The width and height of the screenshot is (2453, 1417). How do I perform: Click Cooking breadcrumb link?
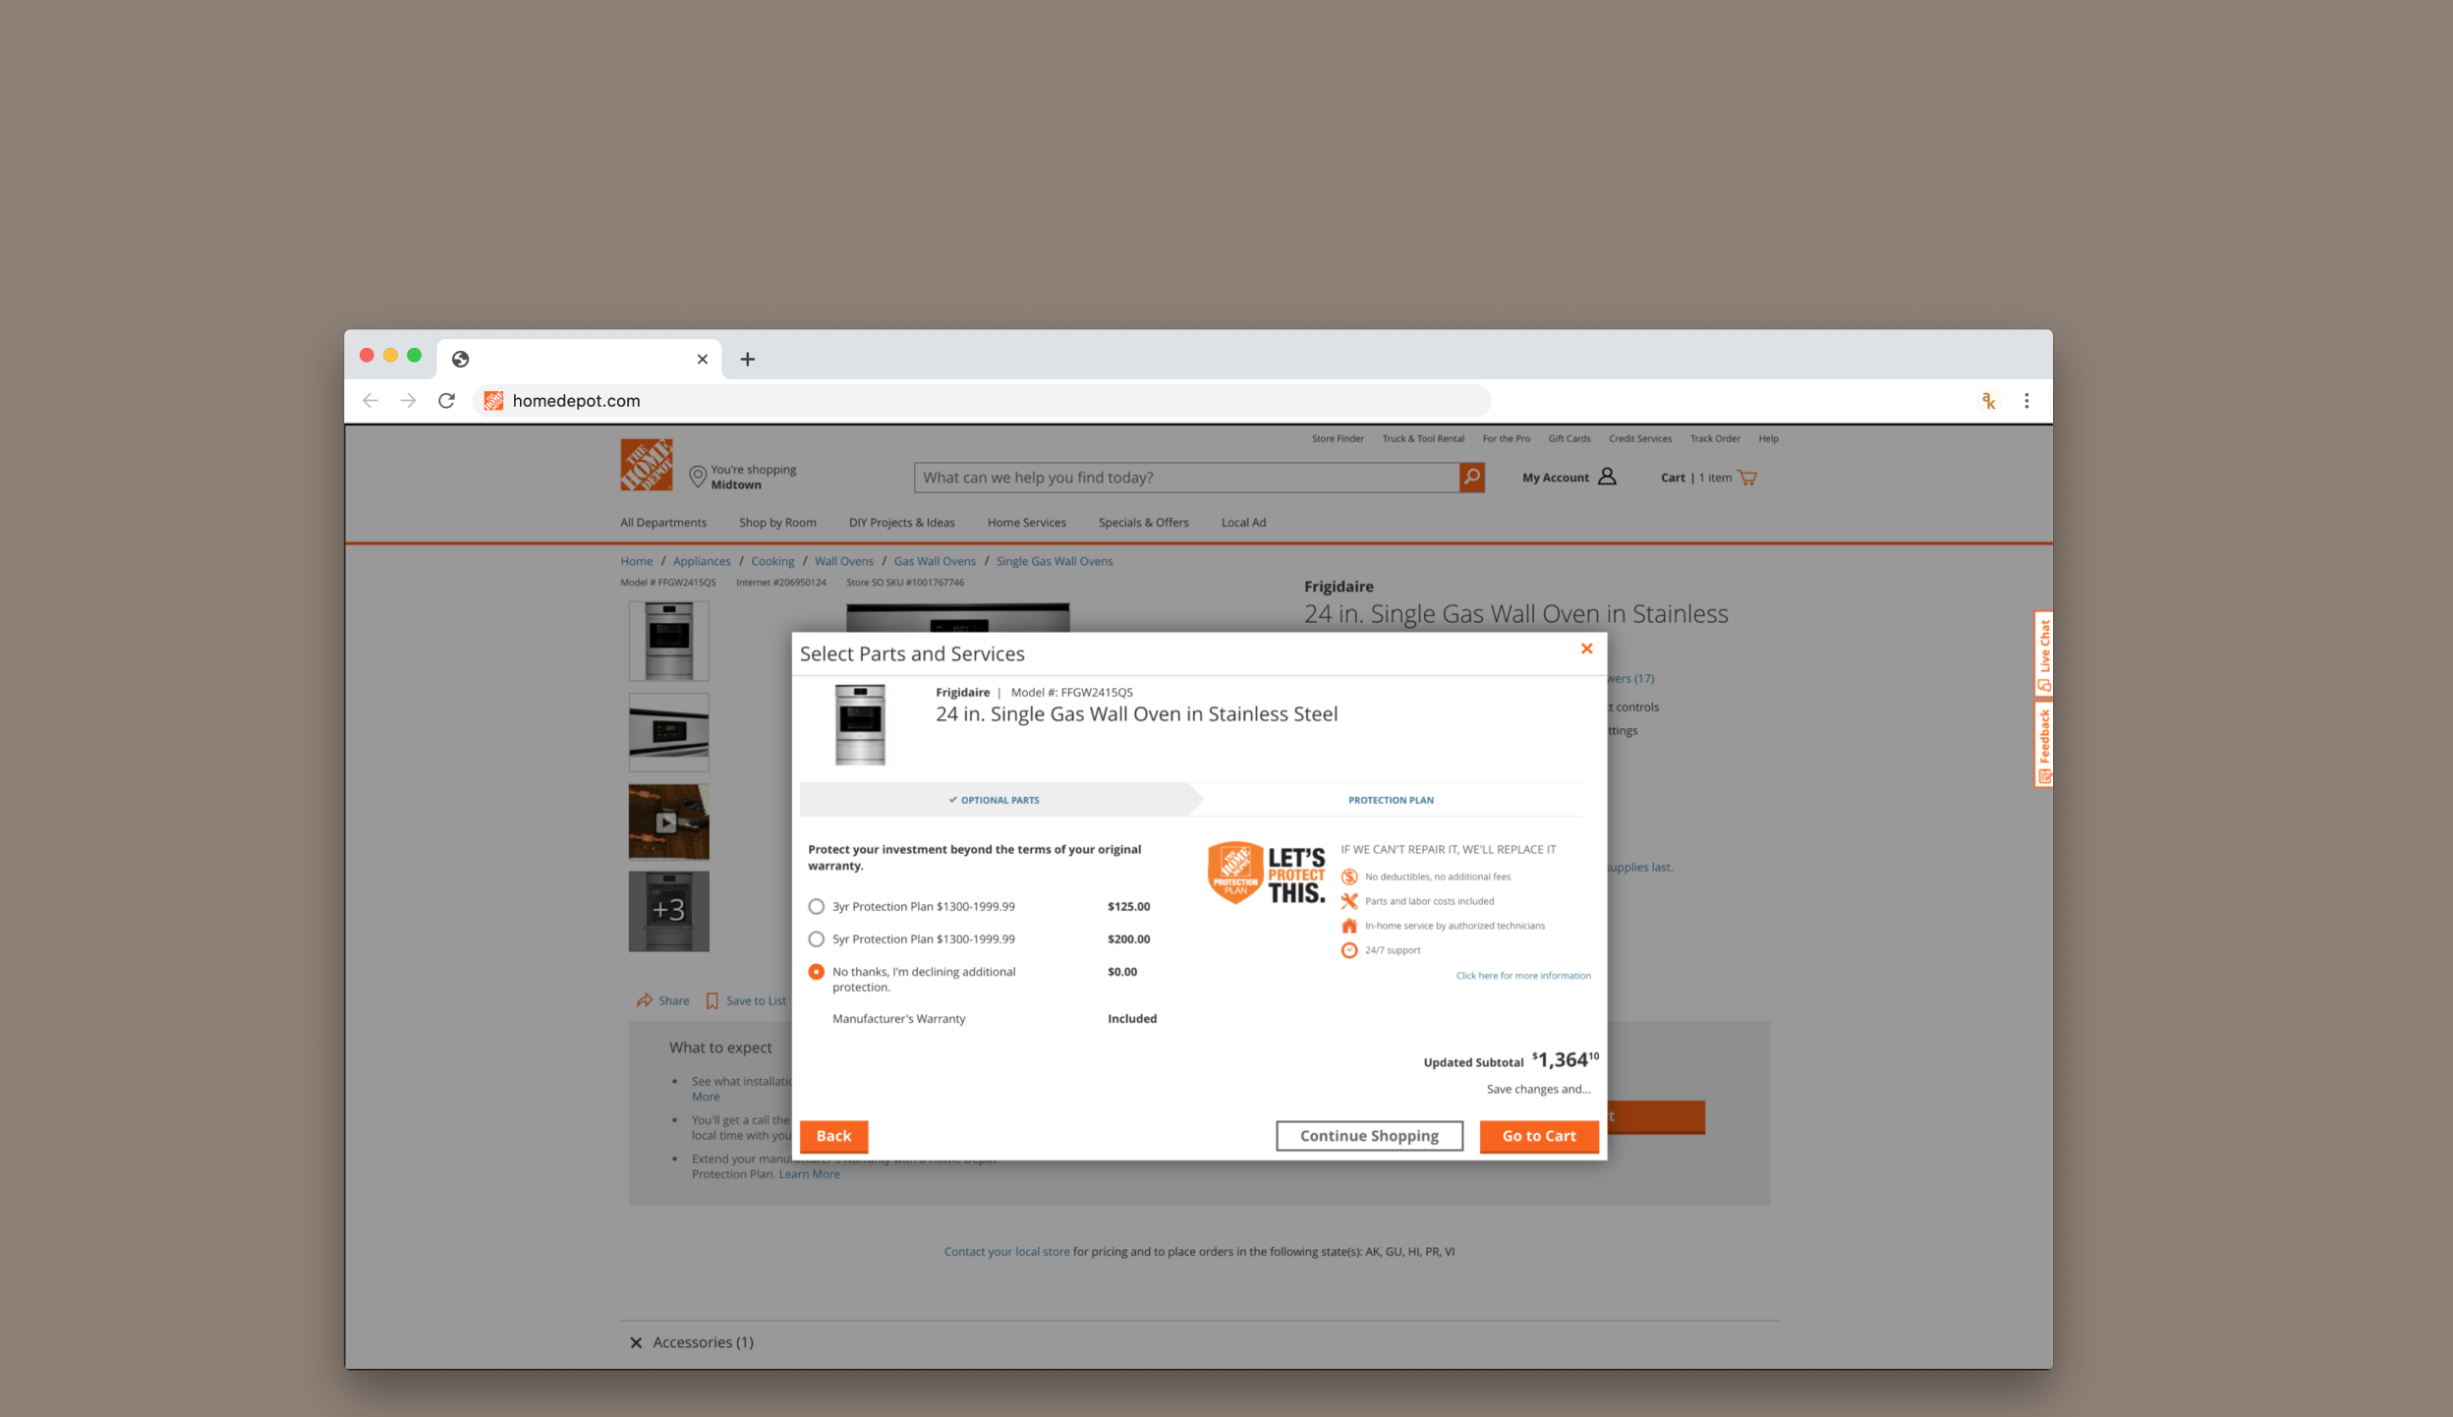click(772, 561)
